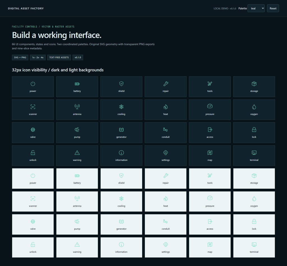Select the lock icon on light tile
The width and height of the screenshot is (287, 266).
(254, 222)
